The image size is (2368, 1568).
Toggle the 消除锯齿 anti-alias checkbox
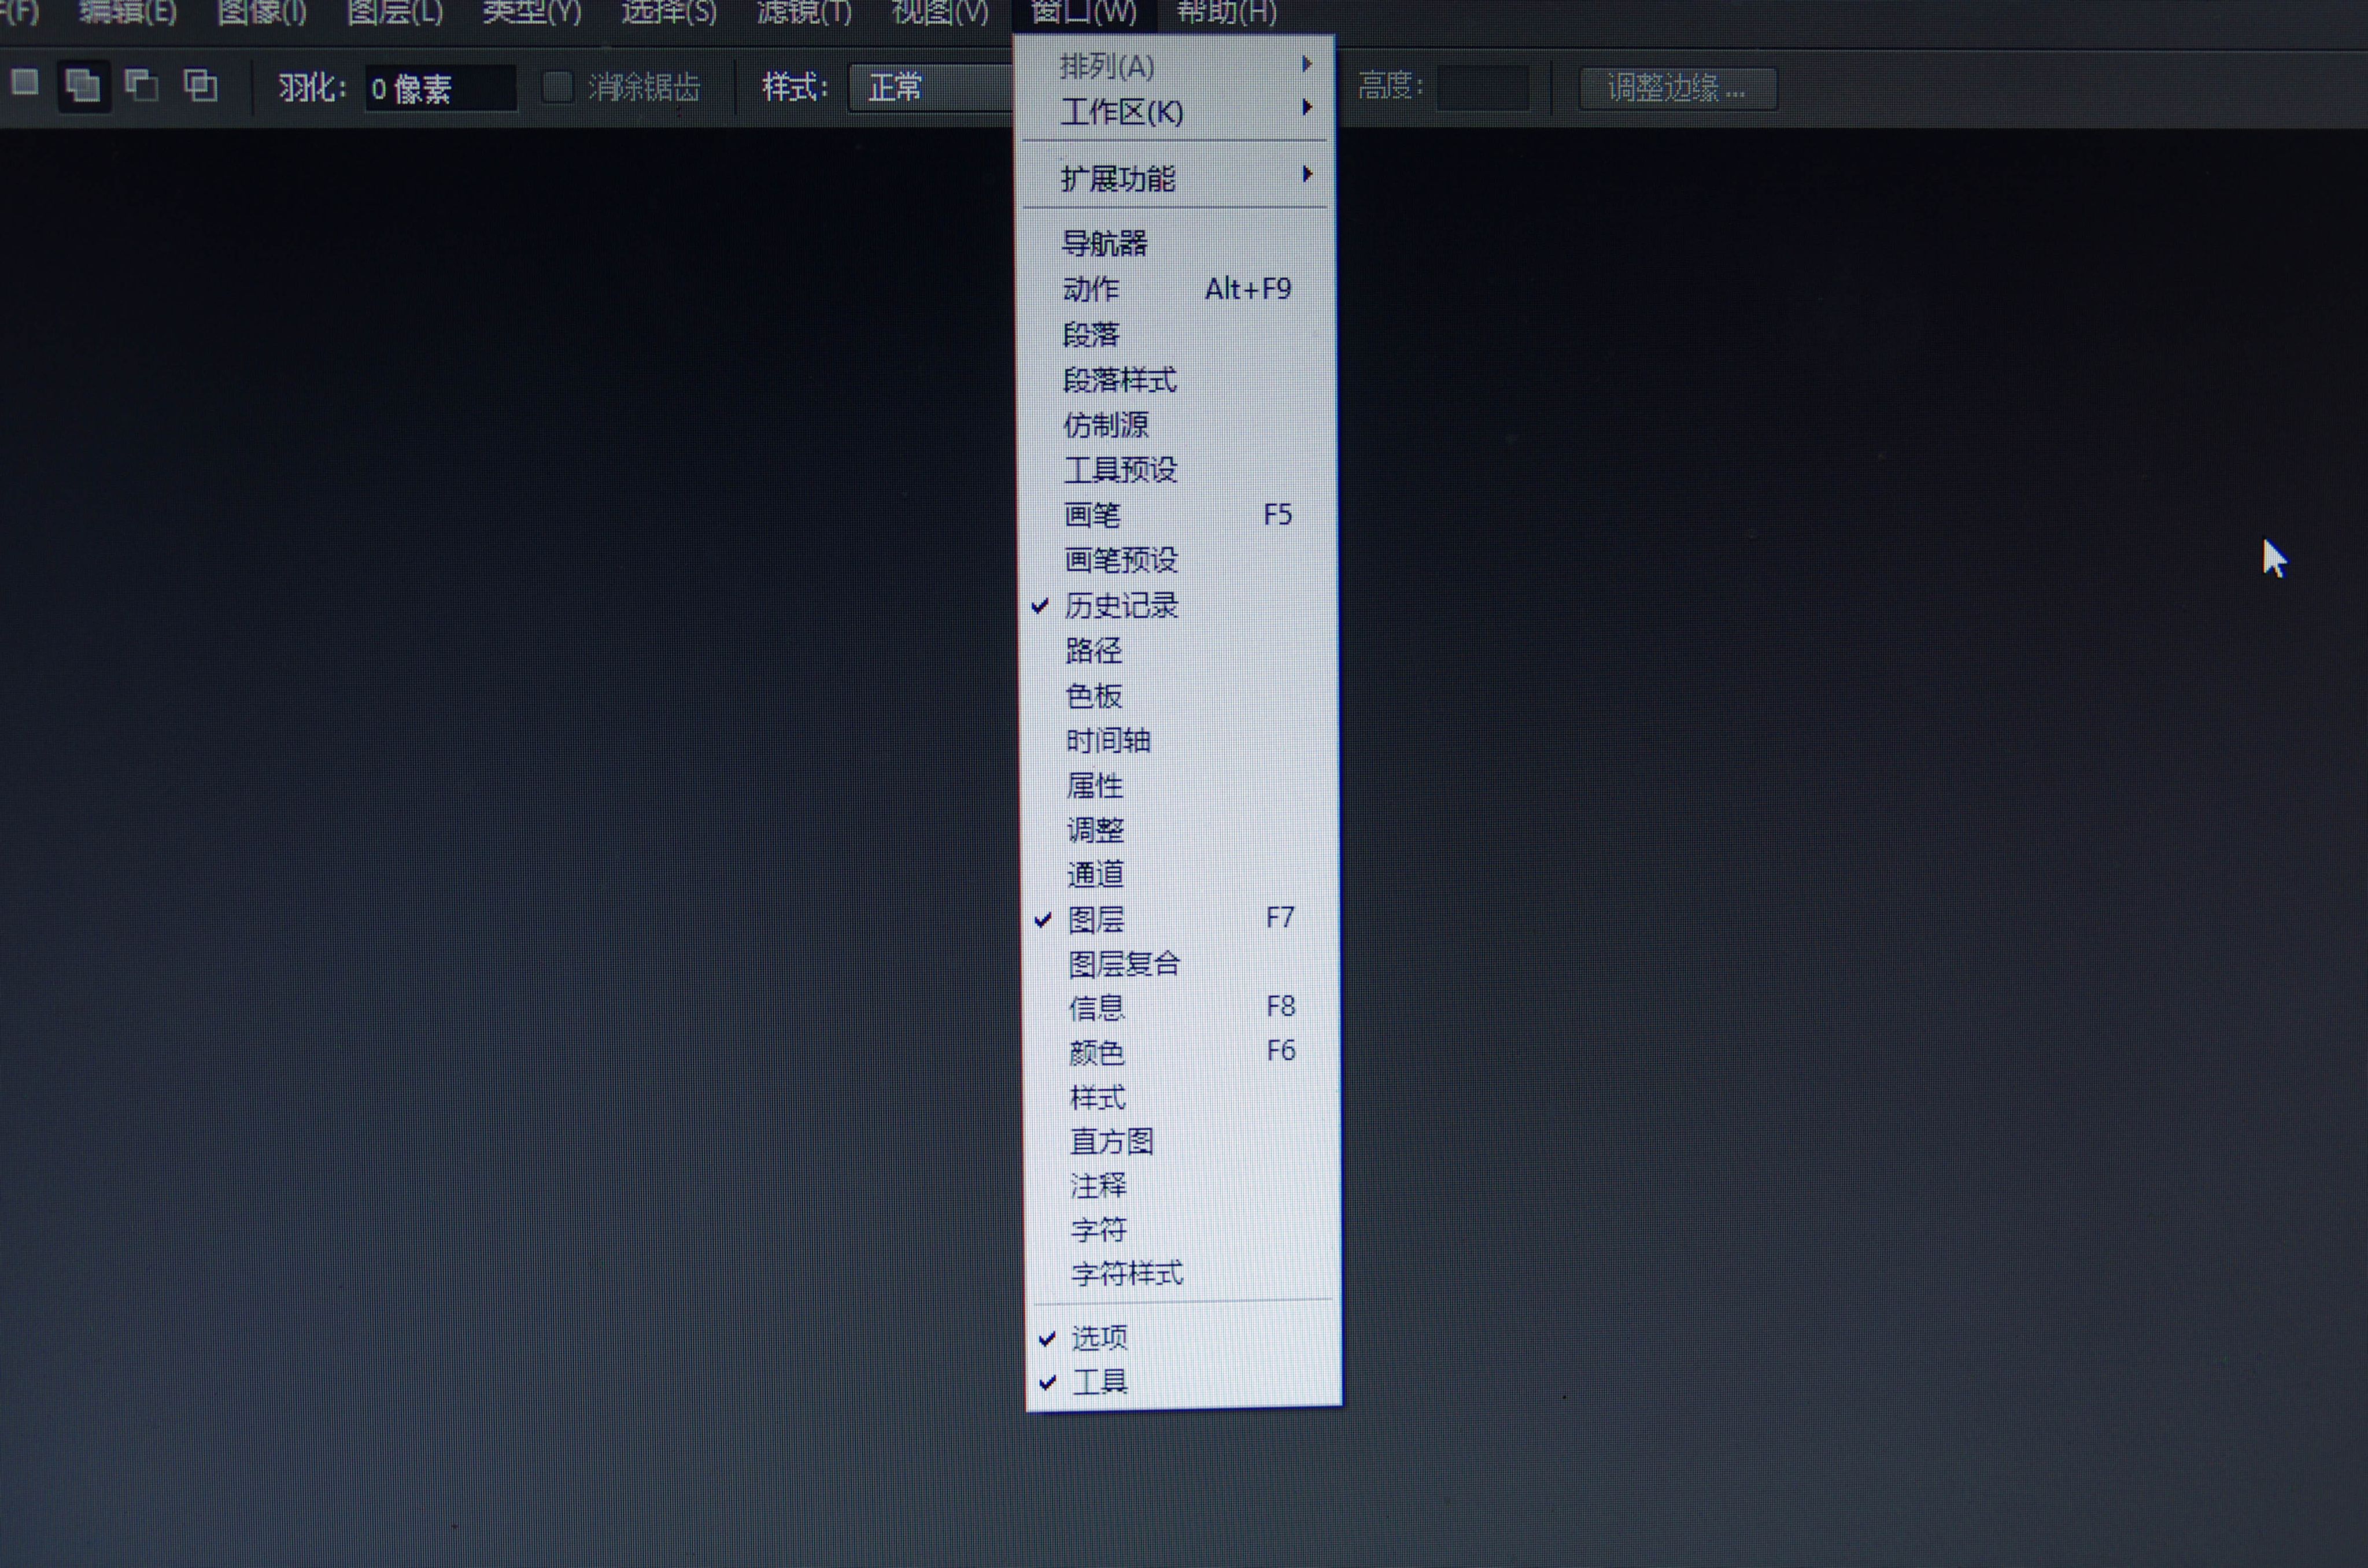click(x=557, y=88)
